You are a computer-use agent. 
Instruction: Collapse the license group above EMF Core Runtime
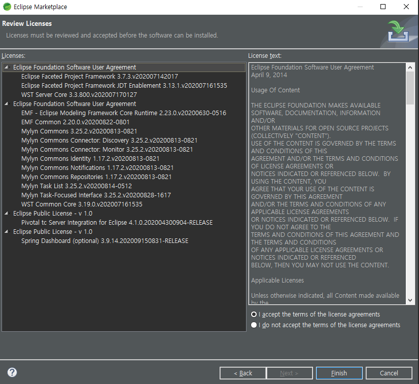point(6,103)
